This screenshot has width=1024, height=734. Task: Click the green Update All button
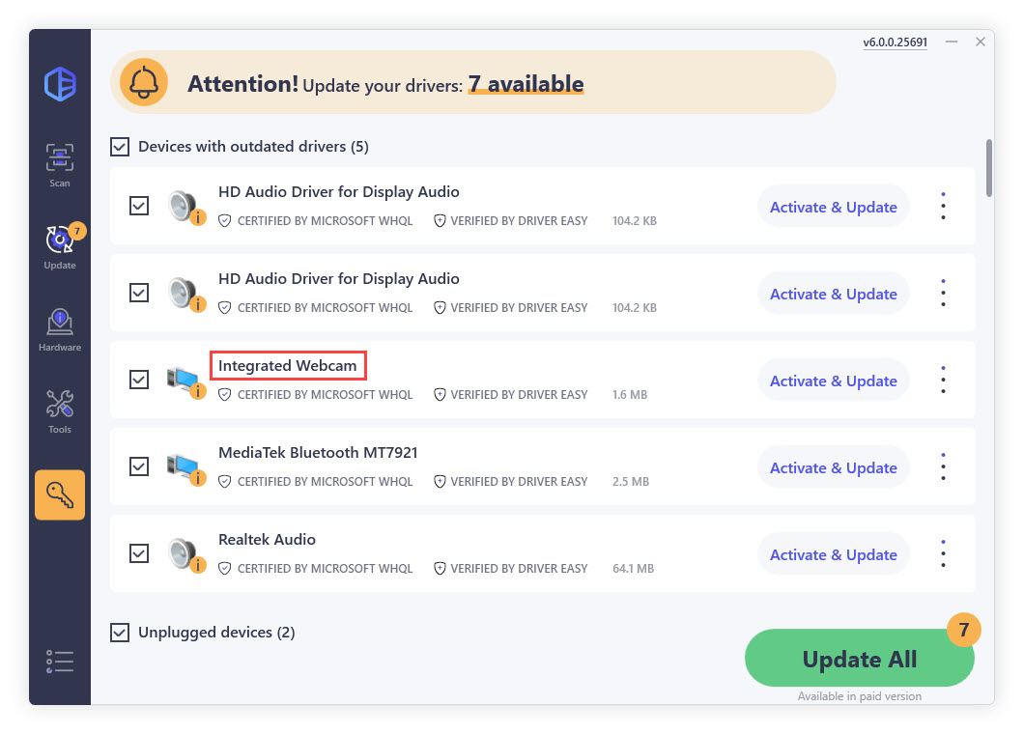tap(859, 660)
